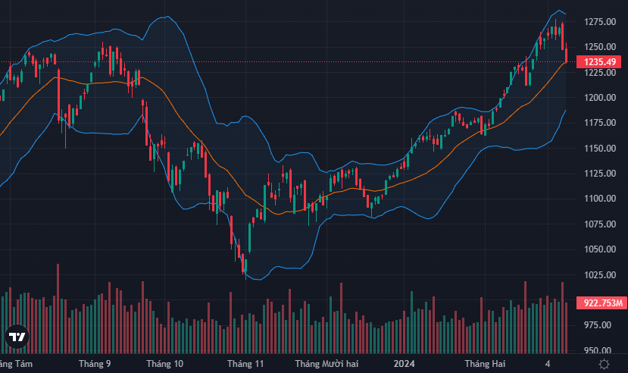Click the Tháng 11 time axis label

[245, 364]
